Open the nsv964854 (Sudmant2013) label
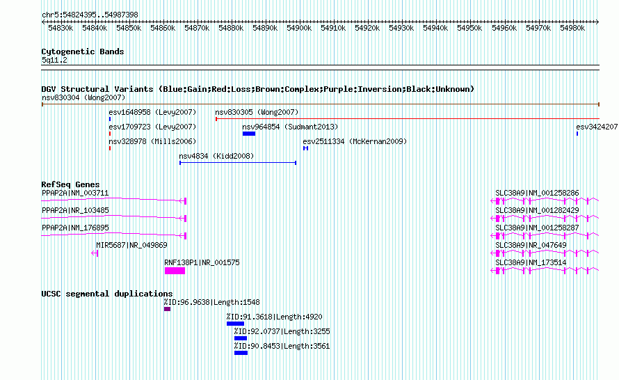 coord(290,127)
